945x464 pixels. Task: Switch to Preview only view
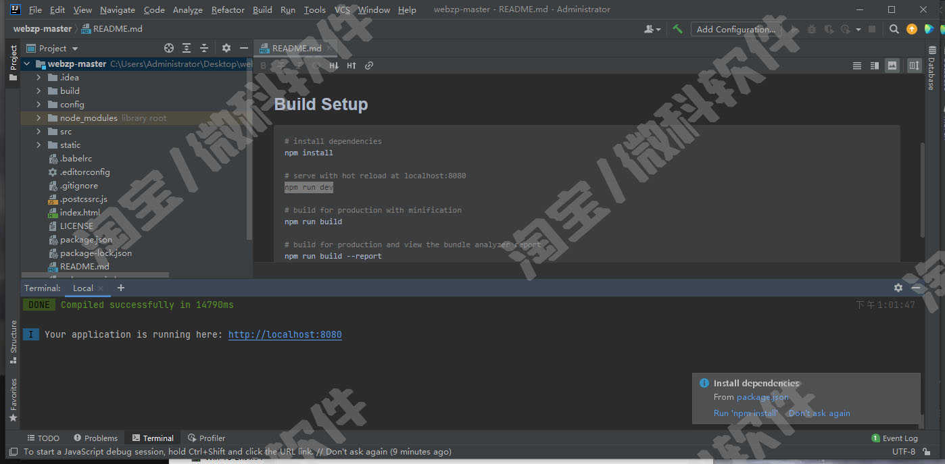[892, 66]
